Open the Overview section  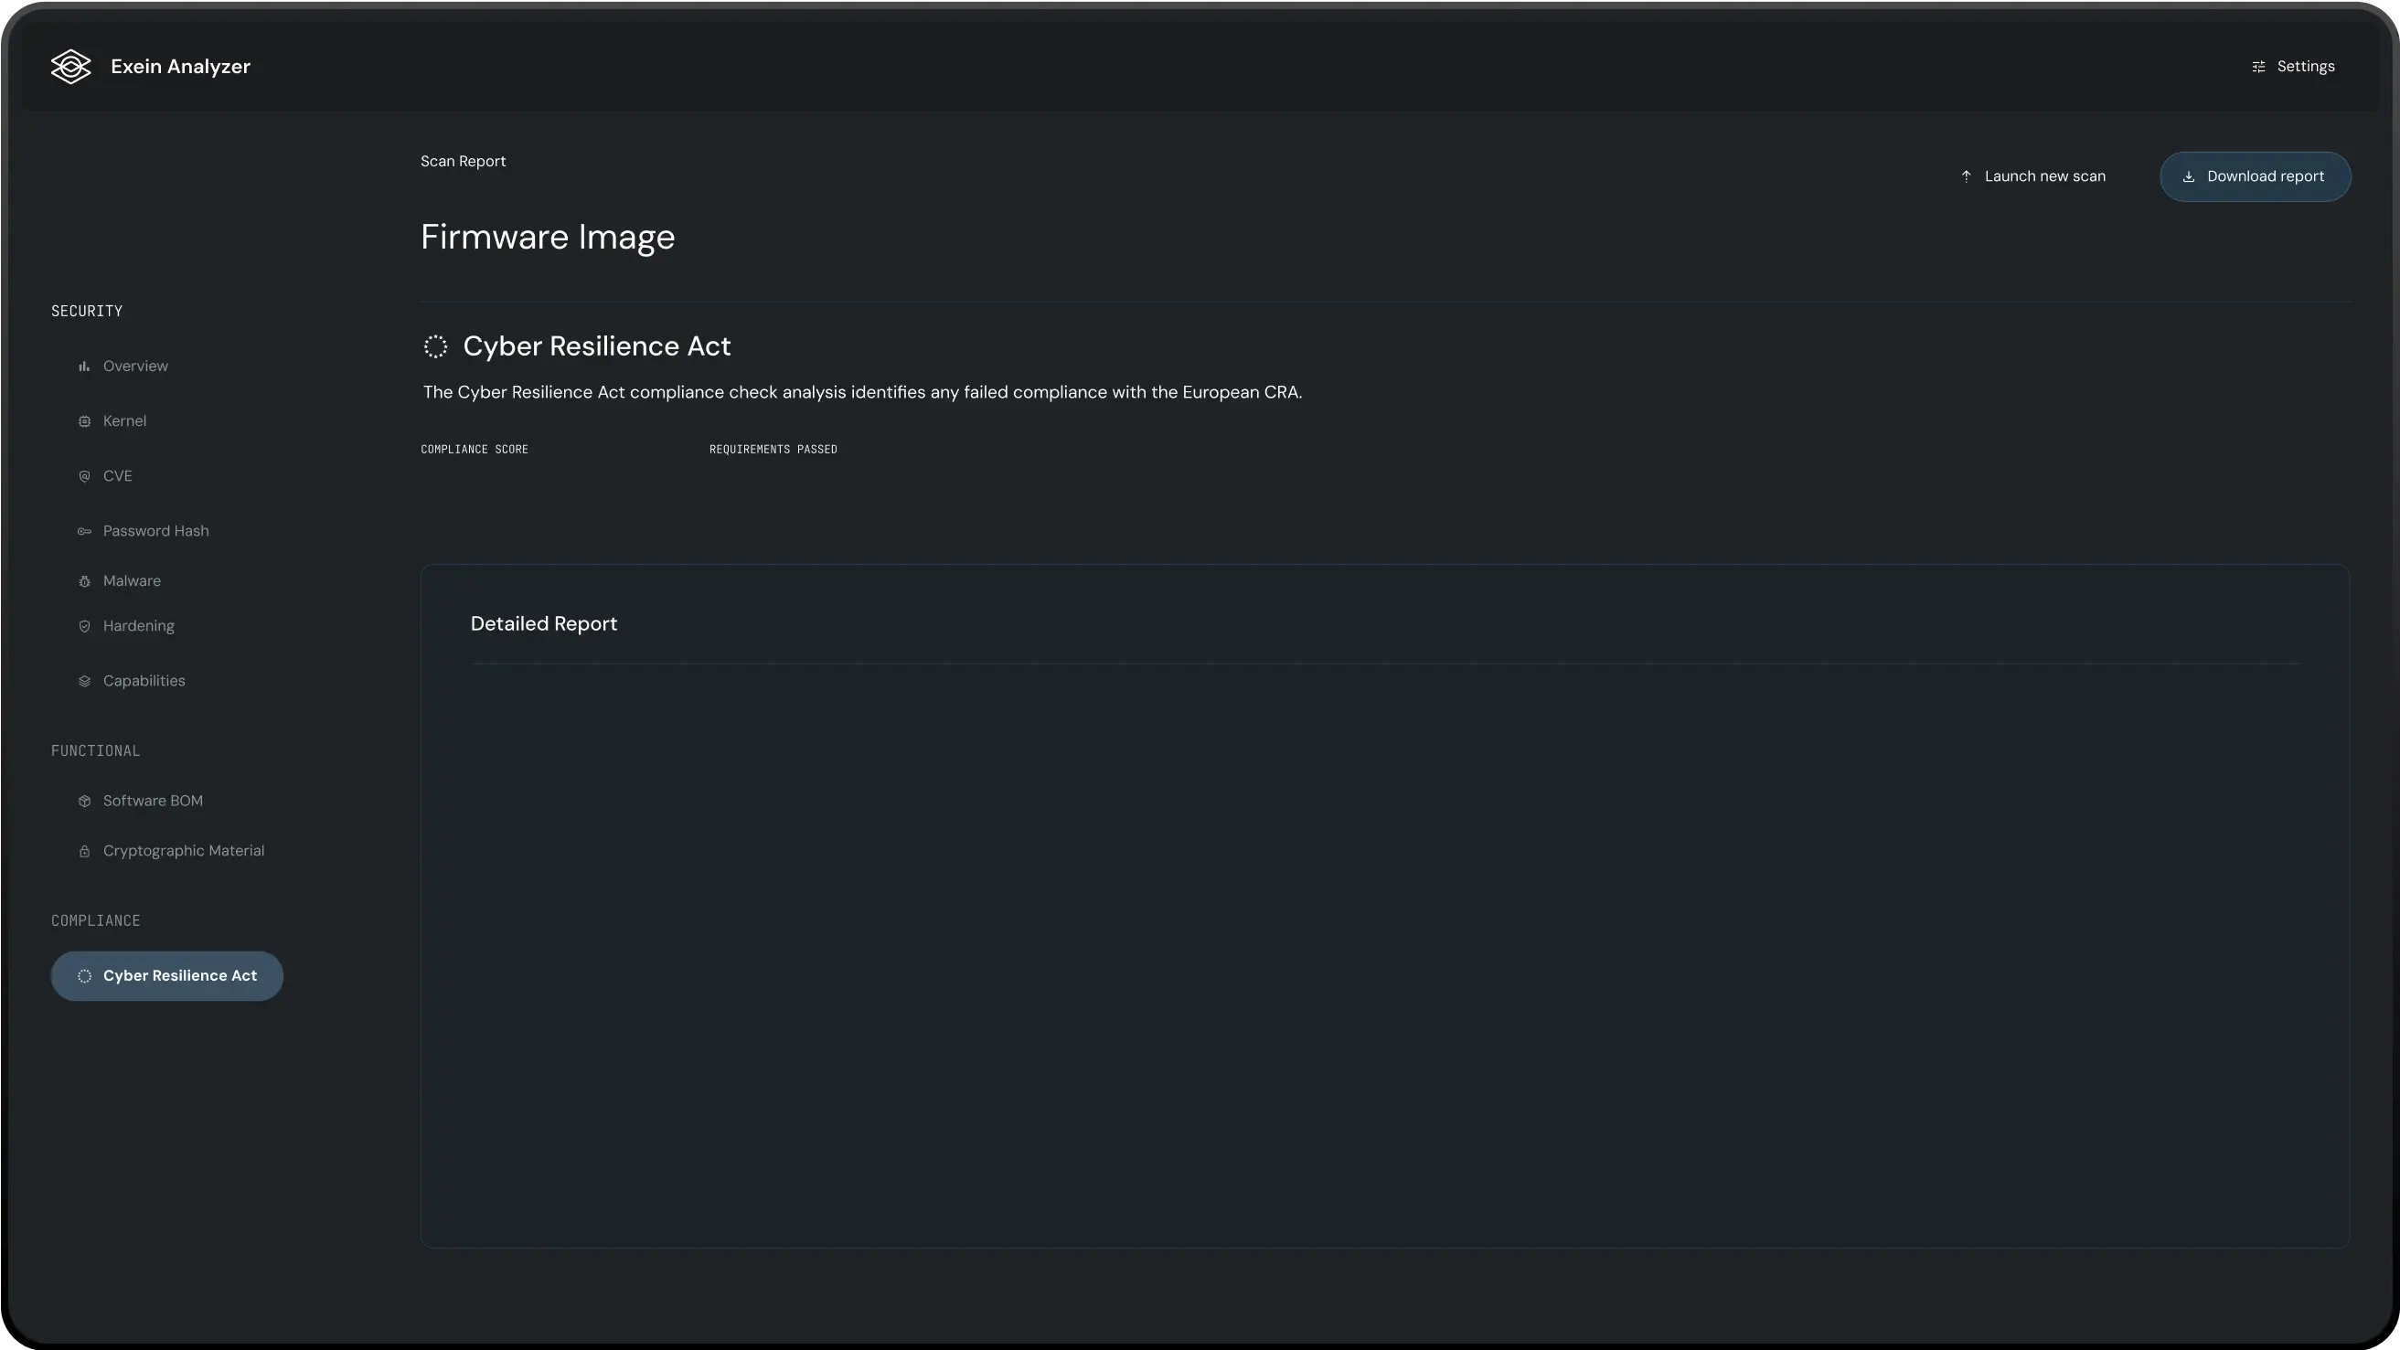[x=135, y=367]
